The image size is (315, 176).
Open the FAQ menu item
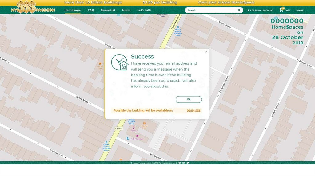[x=91, y=10]
